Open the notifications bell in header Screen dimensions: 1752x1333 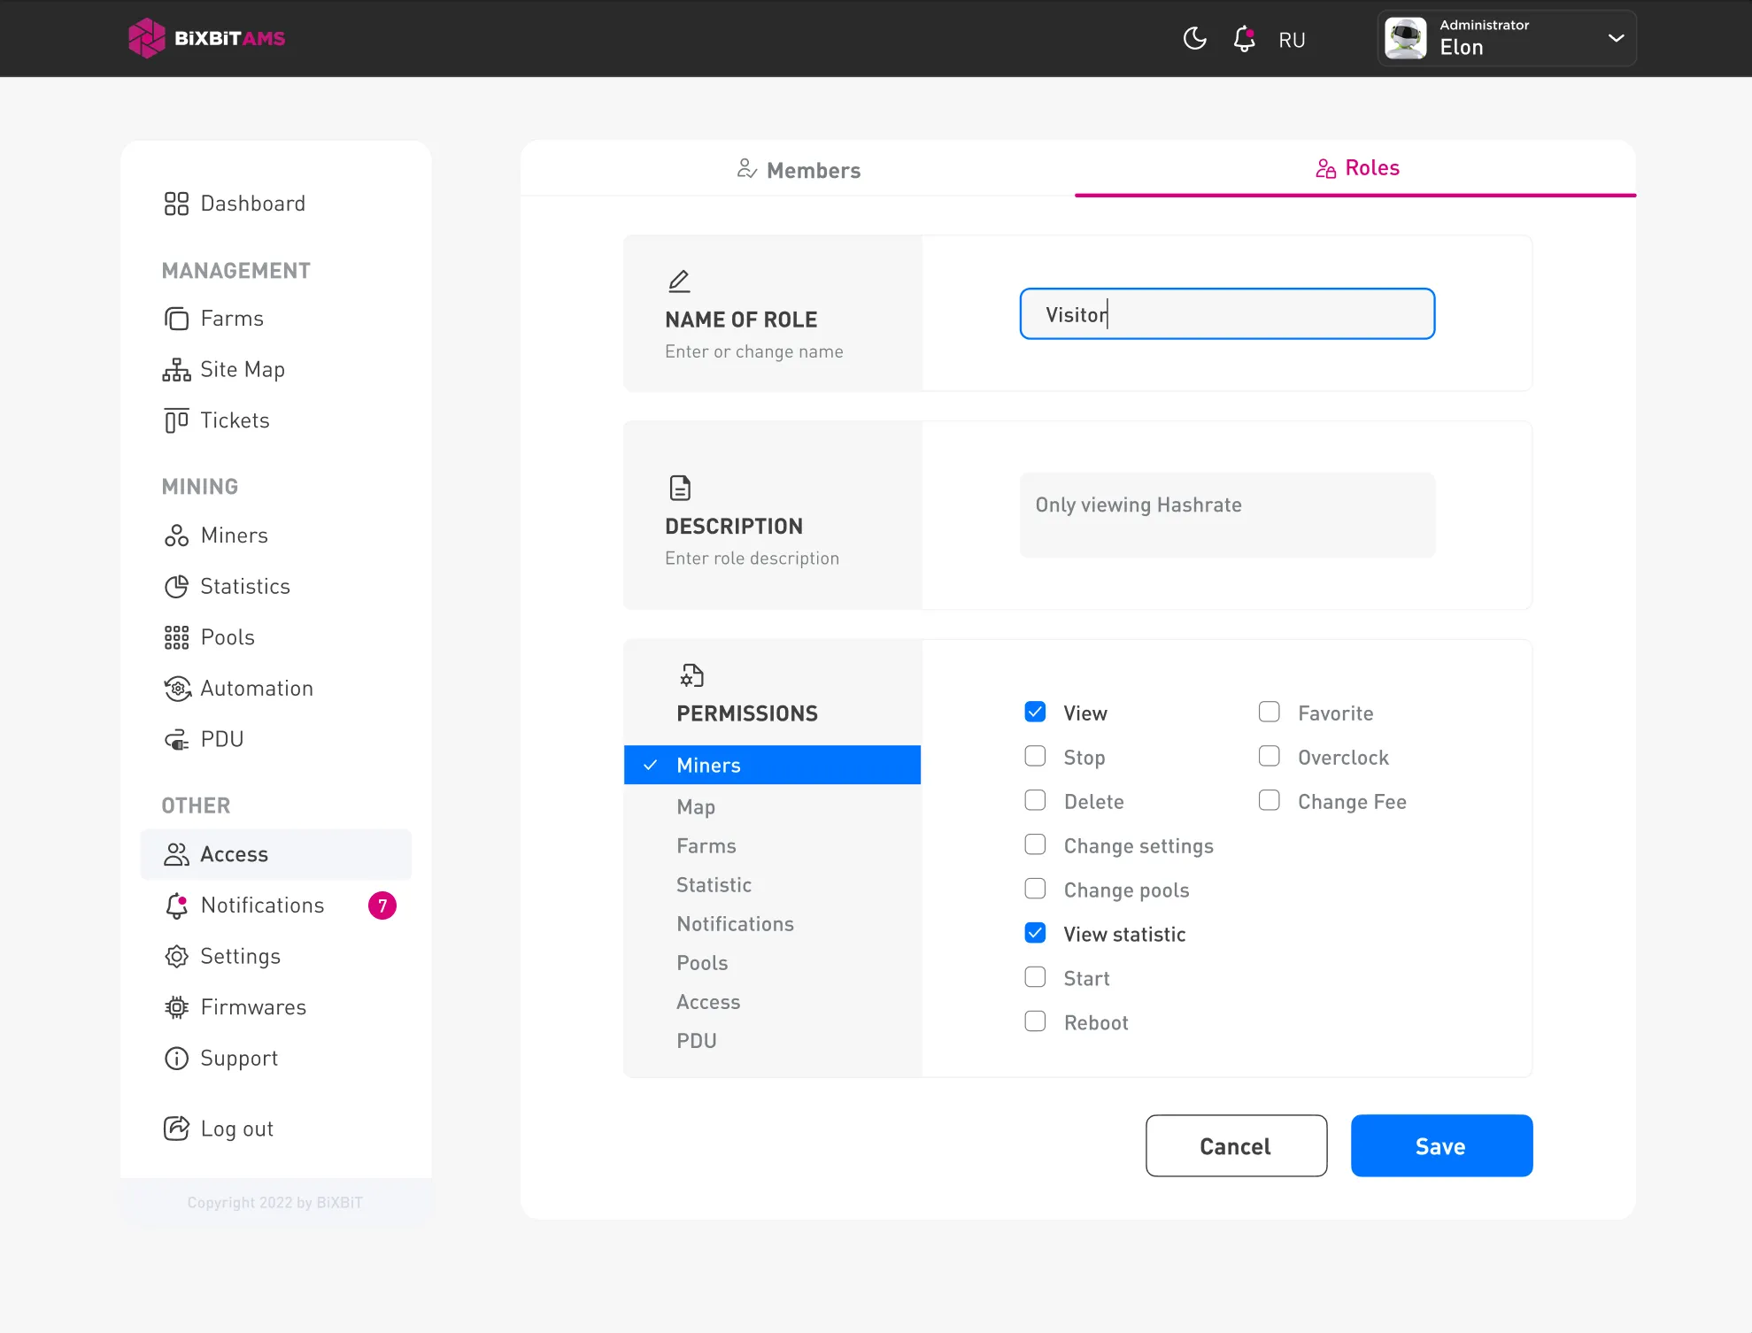1244,39
